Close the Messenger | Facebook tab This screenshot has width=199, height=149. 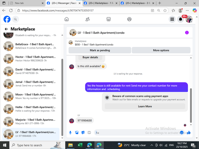tap(80, 3)
